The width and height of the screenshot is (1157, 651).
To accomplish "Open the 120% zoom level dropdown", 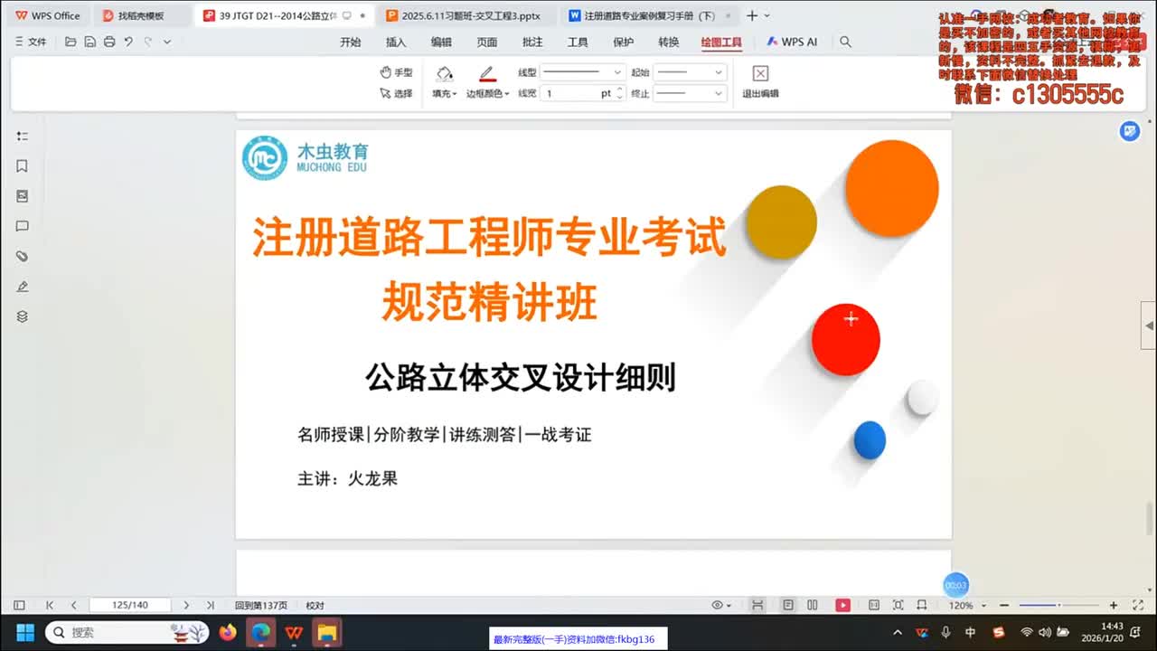I will coord(967,605).
